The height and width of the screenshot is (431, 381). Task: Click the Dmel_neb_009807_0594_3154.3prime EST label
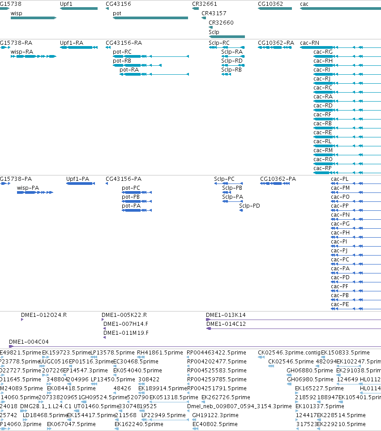pos(239,406)
